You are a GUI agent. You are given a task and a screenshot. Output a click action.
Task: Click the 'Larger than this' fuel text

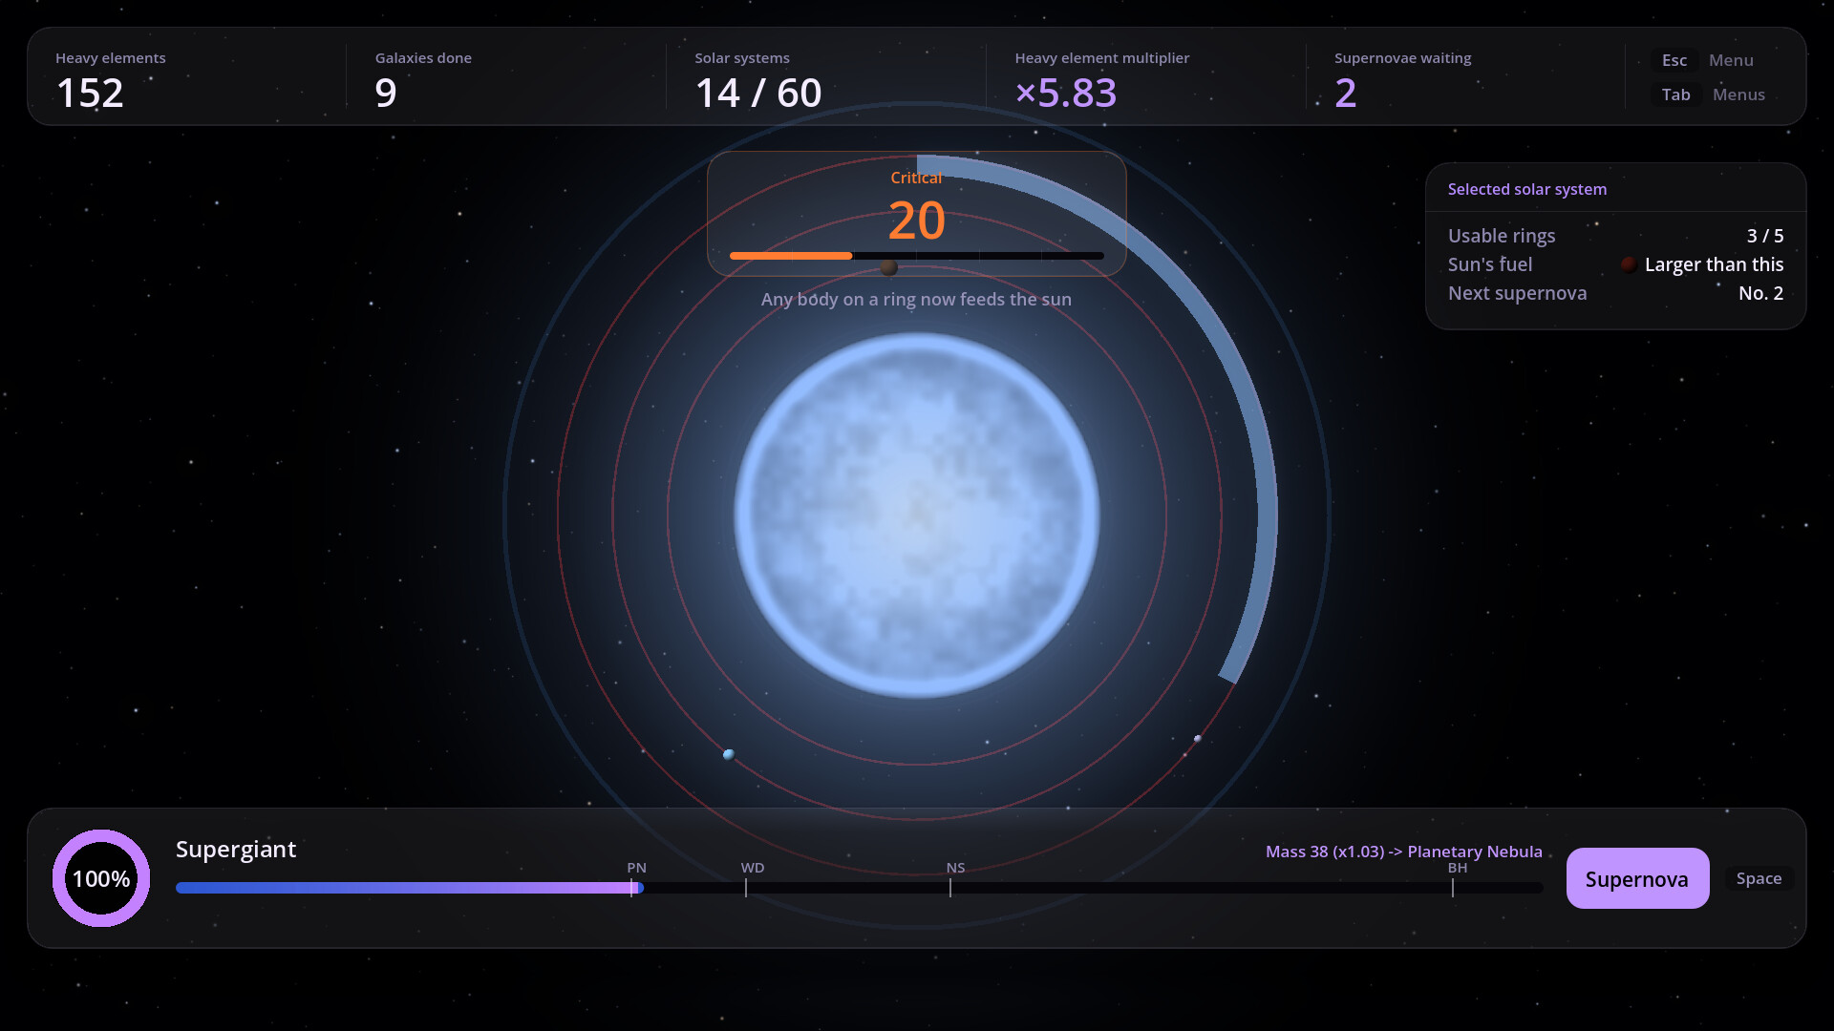click(x=1714, y=264)
